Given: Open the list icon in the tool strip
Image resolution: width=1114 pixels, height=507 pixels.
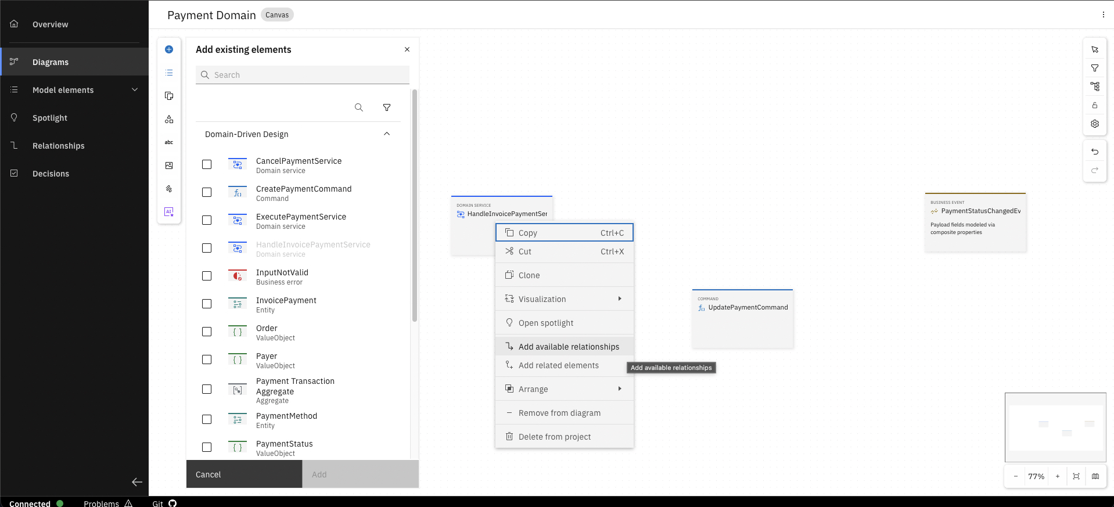Looking at the screenshot, I should [x=169, y=73].
